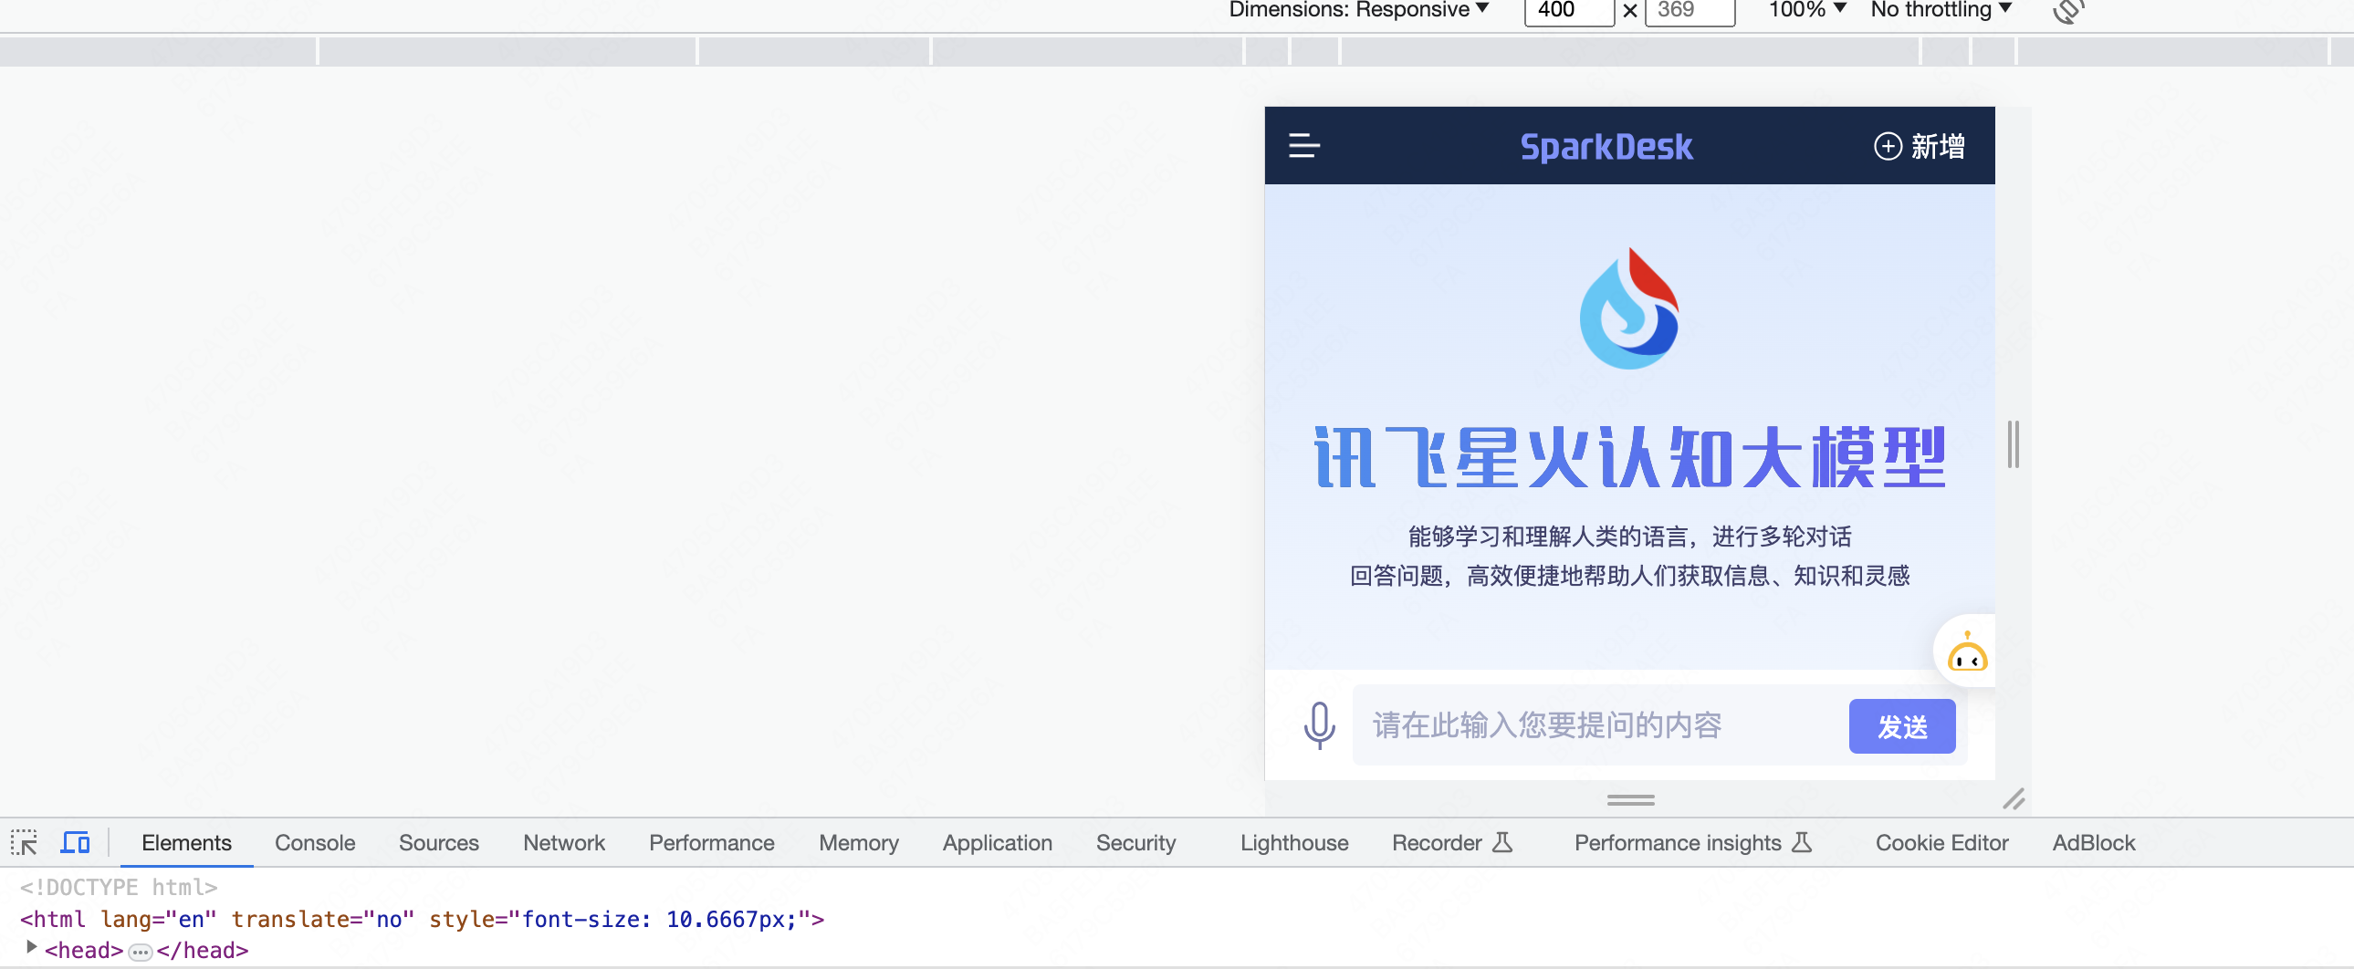
Task: Click the microphone voice input icon
Action: point(1319,725)
